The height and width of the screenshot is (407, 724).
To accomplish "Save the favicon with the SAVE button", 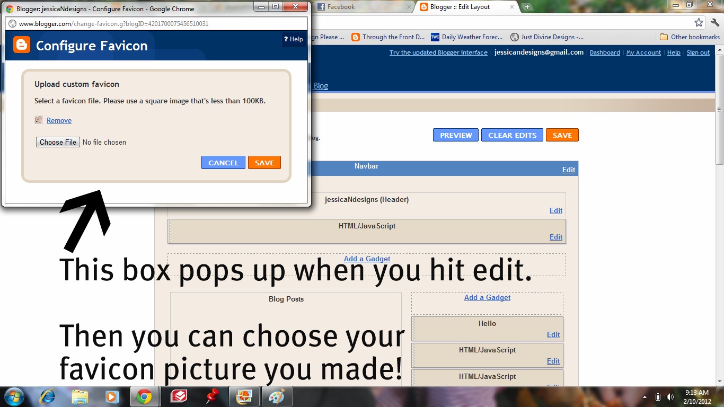I will (264, 163).
